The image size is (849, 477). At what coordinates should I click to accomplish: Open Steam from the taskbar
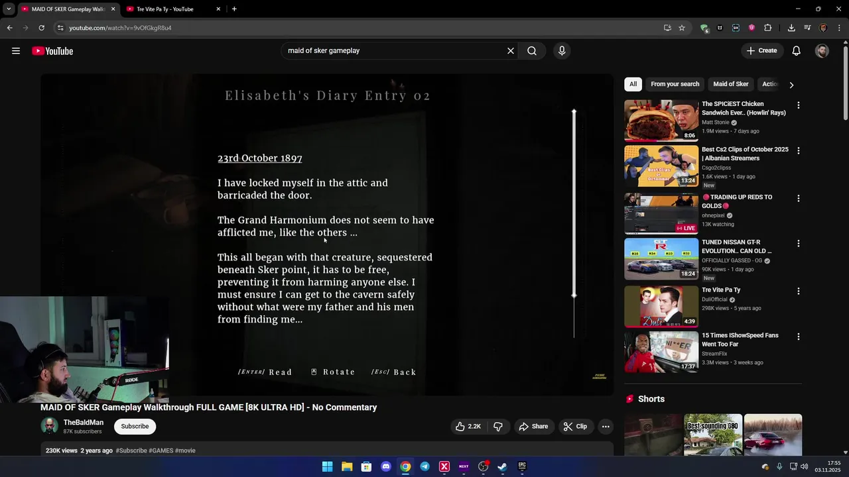tap(503, 466)
